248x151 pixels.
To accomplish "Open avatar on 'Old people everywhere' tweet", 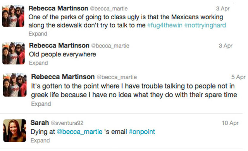I will pyautogui.click(x=14, y=53).
